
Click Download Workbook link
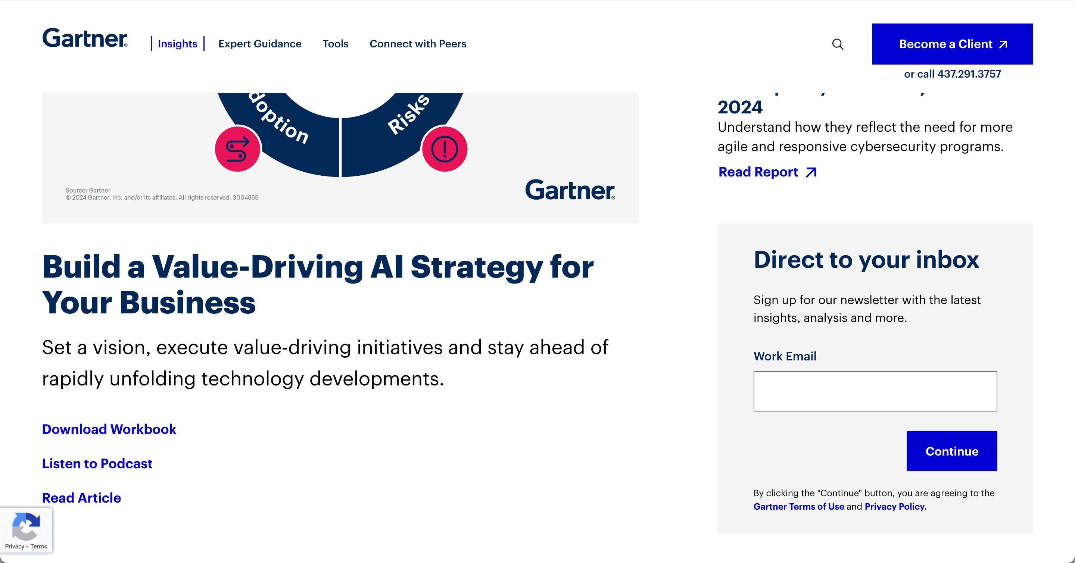pyautogui.click(x=109, y=429)
